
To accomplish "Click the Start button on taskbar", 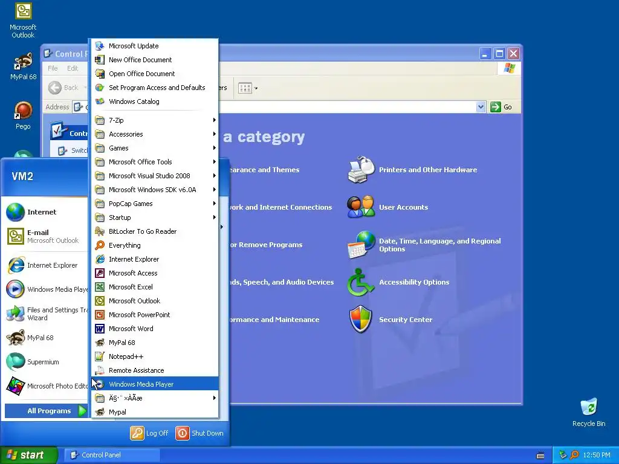I will click(29, 455).
